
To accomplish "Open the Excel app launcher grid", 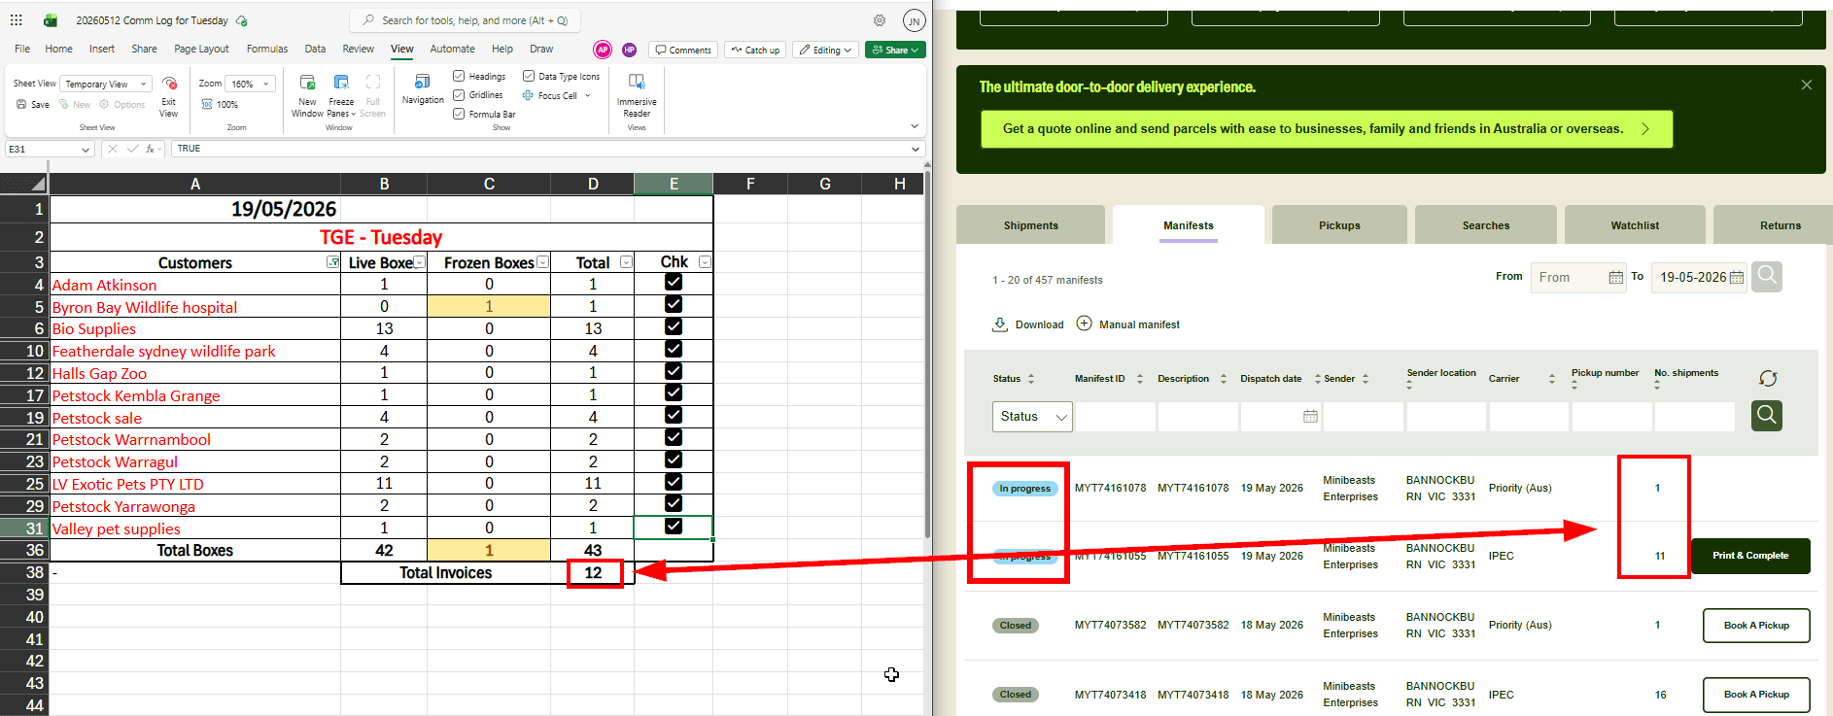I will pyautogui.click(x=17, y=19).
